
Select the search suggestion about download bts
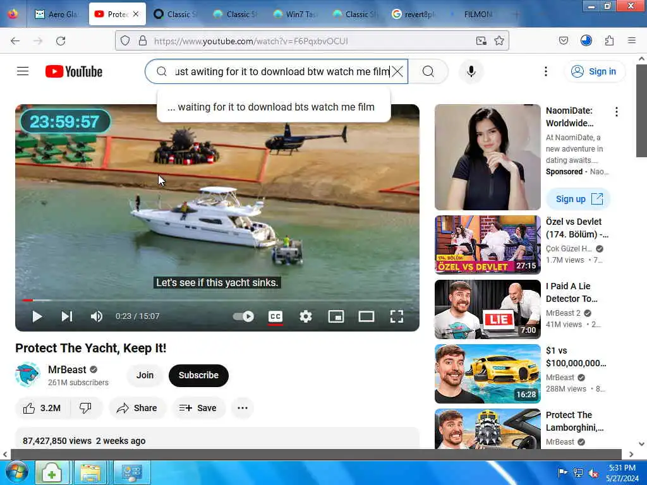(x=274, y=107)
